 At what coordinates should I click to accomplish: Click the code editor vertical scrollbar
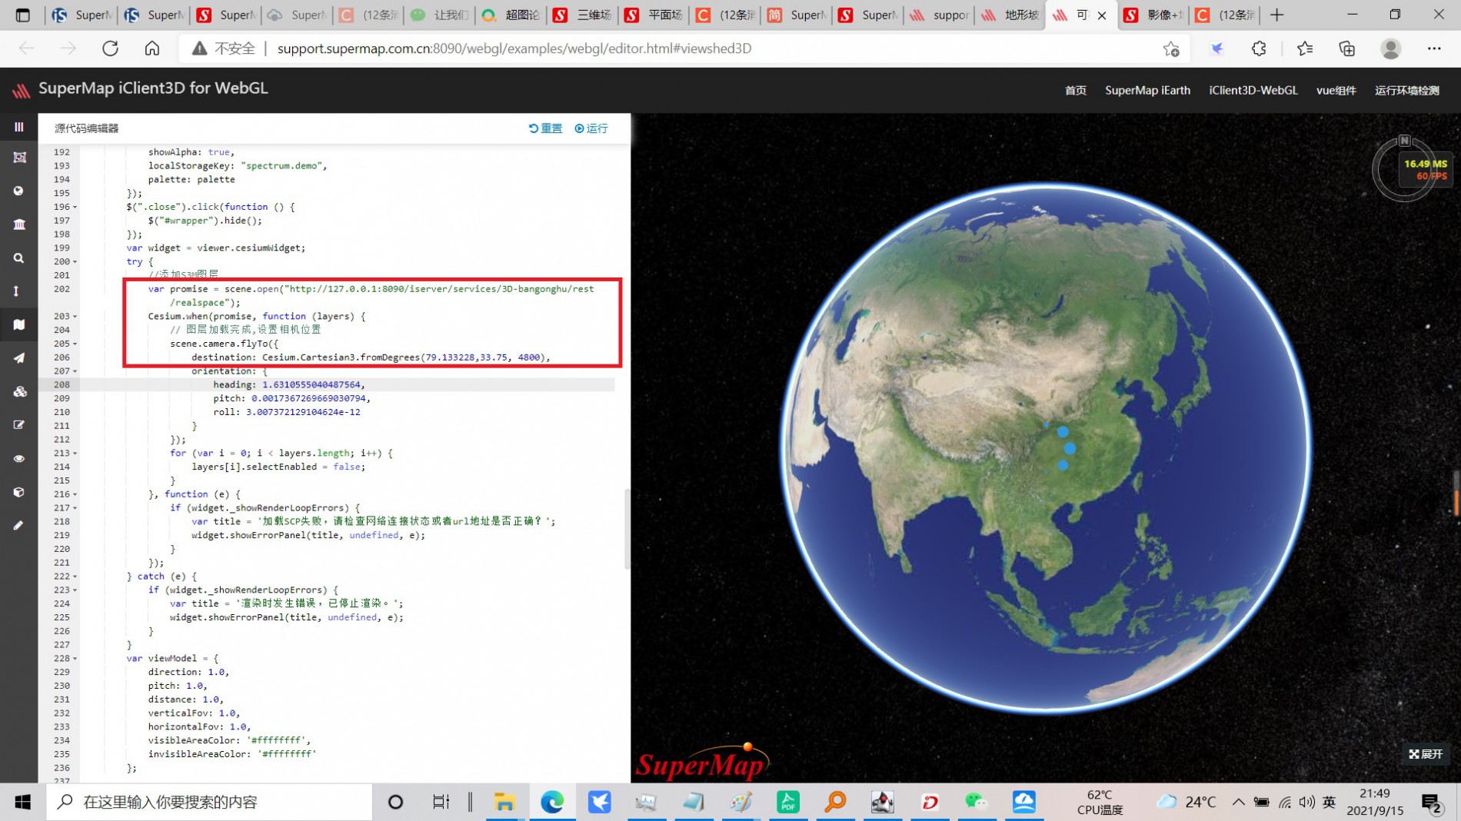(627, 529)
